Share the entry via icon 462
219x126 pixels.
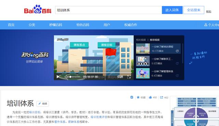[x=162, y=97]
